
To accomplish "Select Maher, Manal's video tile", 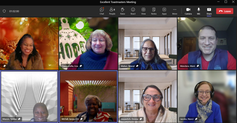I will 148,44.
